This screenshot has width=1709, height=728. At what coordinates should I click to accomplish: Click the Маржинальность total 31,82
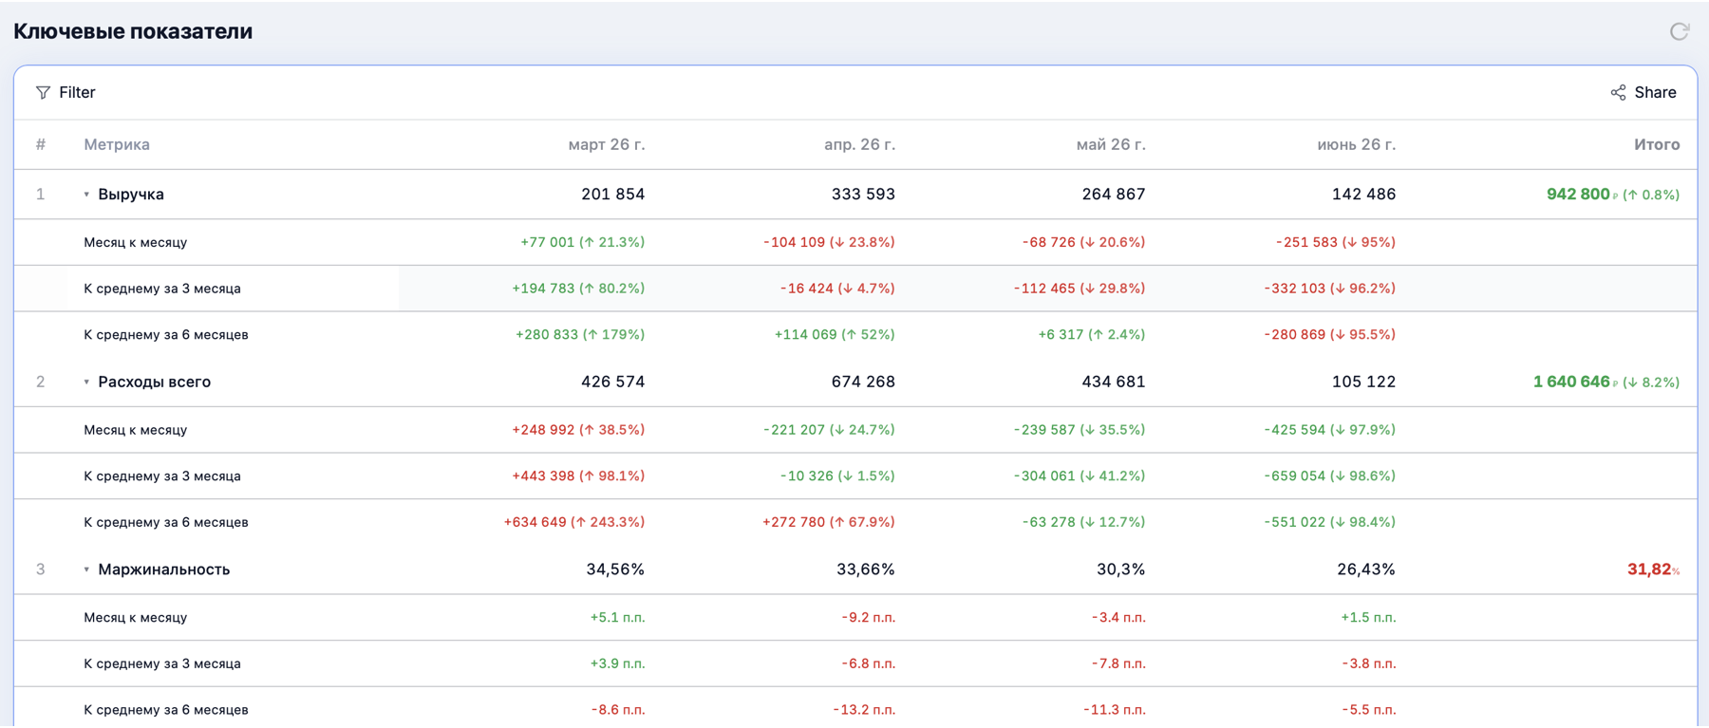(x=1649, y=569)
